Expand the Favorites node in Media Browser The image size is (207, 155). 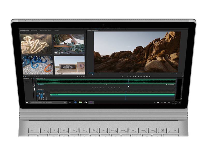[x=24, y=81]
